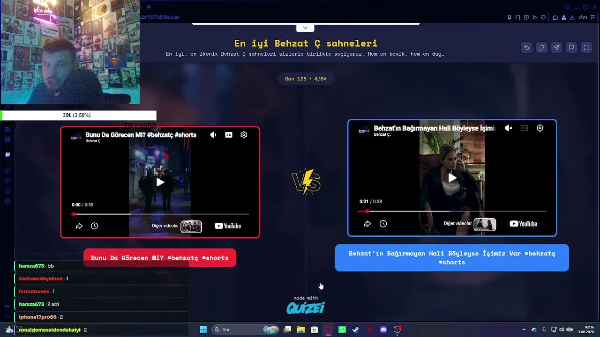Toggle captions on the left video
600x337 pixels.
229,135
